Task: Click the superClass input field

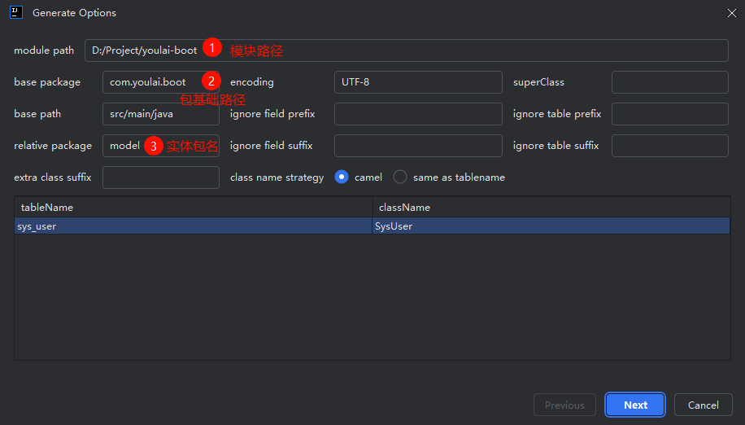Action: (x=670, y=82)
